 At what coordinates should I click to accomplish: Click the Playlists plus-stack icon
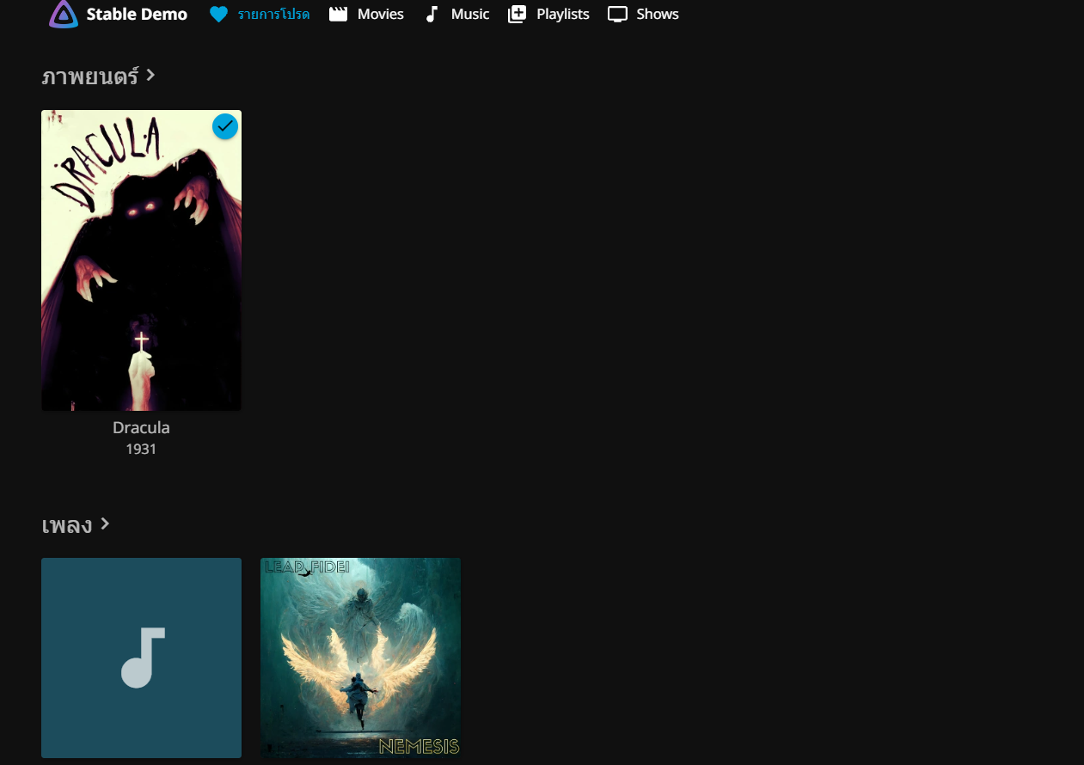tap(517, 15)
